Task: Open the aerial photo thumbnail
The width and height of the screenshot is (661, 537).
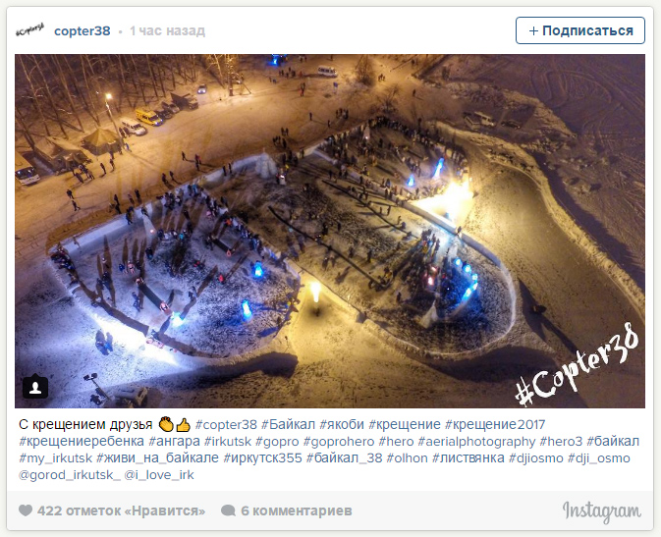Action: coord(330,231)
